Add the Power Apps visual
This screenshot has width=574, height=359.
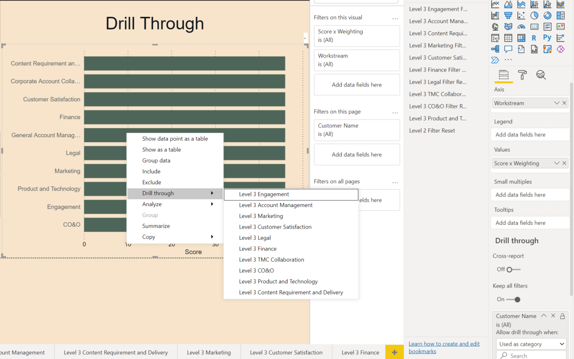pyautogui.click(x=560, y=49)
